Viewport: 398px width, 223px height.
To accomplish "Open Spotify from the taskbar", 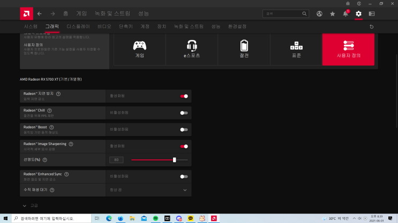I will [155, 218].
